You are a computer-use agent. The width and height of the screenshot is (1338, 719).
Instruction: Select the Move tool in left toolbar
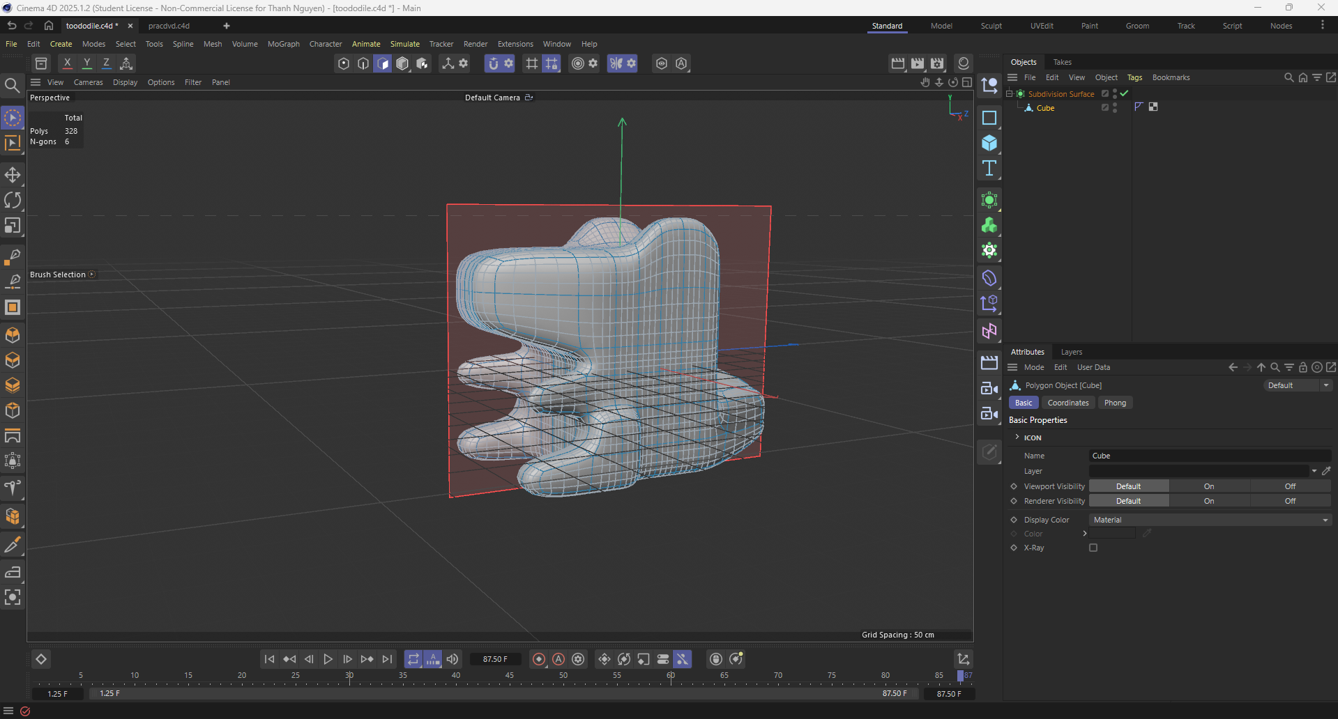(13, 175)
